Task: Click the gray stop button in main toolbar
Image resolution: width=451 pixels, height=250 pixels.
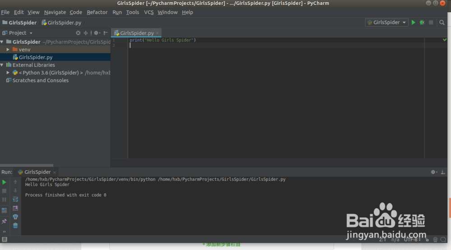Action: [x=431, y=22]
